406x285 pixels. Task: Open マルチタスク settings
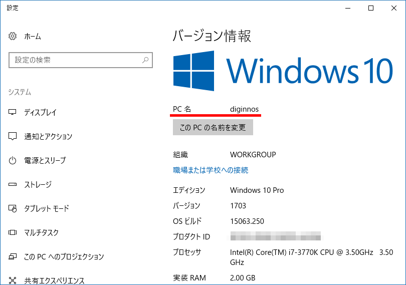[41, 233]
